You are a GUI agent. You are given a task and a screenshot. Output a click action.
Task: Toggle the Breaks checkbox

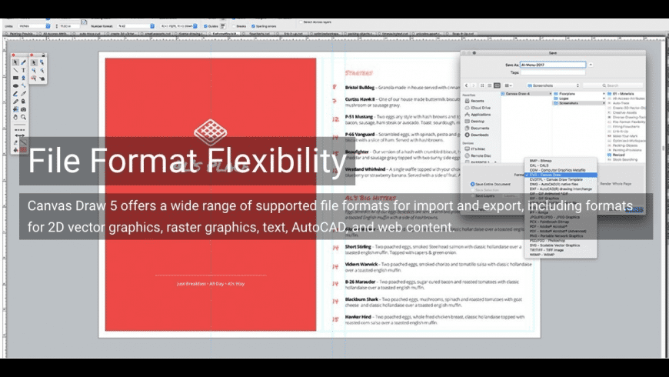(x=234, y=26)
